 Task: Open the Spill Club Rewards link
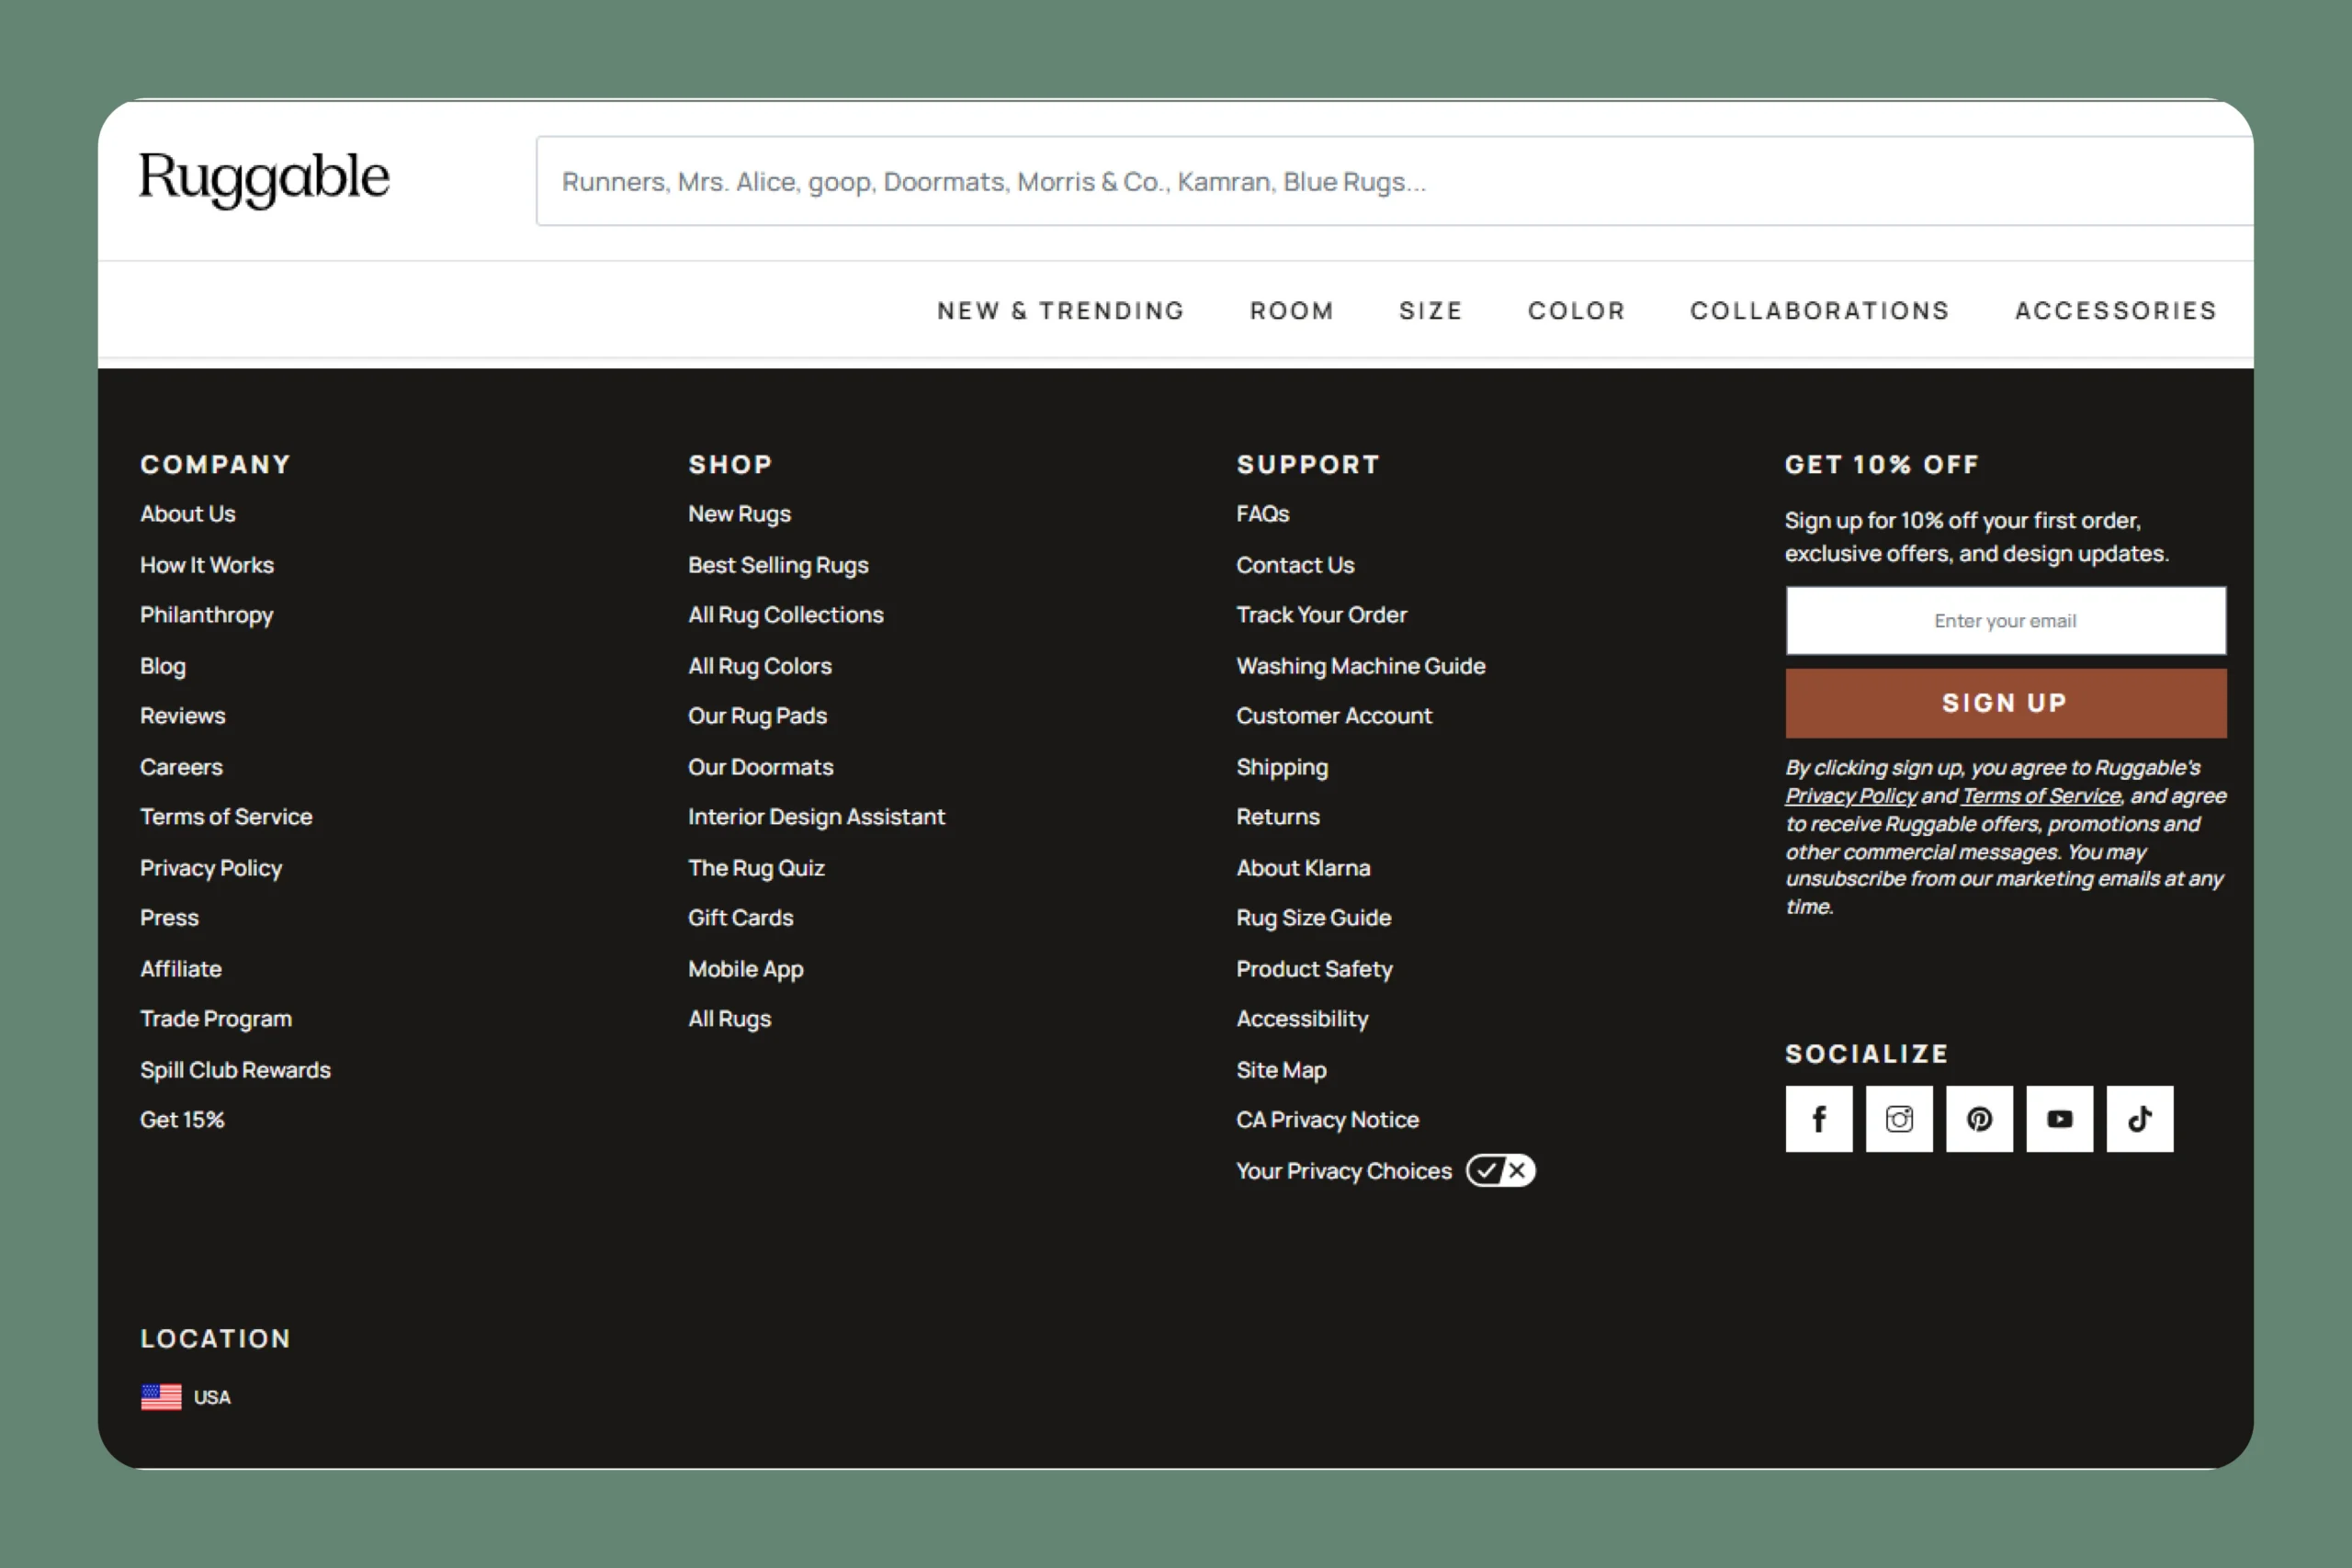235,1070
